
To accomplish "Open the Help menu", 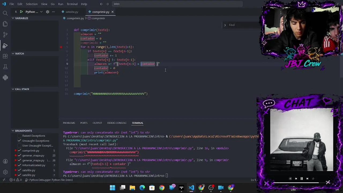I will coord(84,4).
